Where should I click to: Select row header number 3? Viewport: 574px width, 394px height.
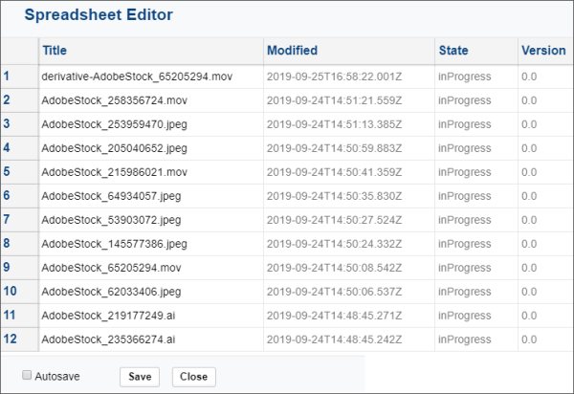tap(19, 124)
